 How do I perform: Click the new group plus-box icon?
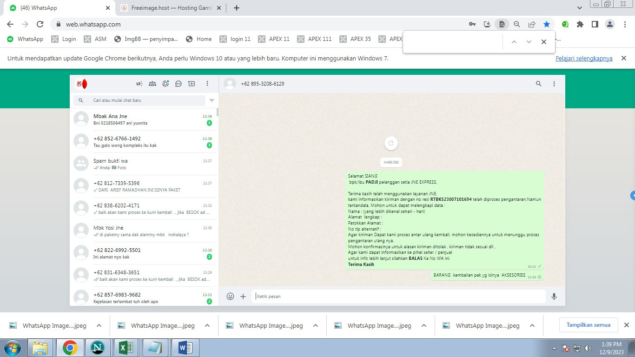[x=192, y=84]
